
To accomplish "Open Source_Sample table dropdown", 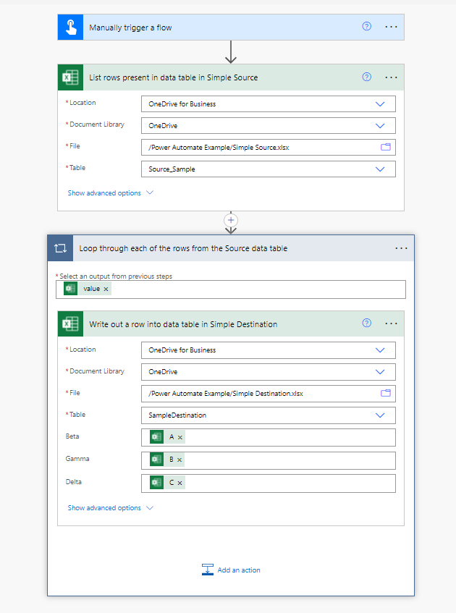I will 380,169.
